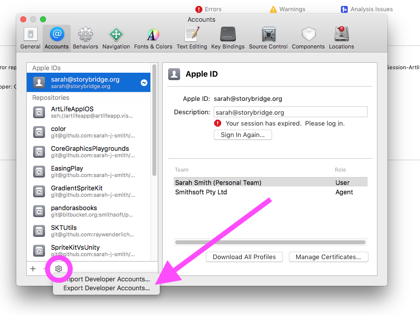Click the Role column header

(340, 170)
